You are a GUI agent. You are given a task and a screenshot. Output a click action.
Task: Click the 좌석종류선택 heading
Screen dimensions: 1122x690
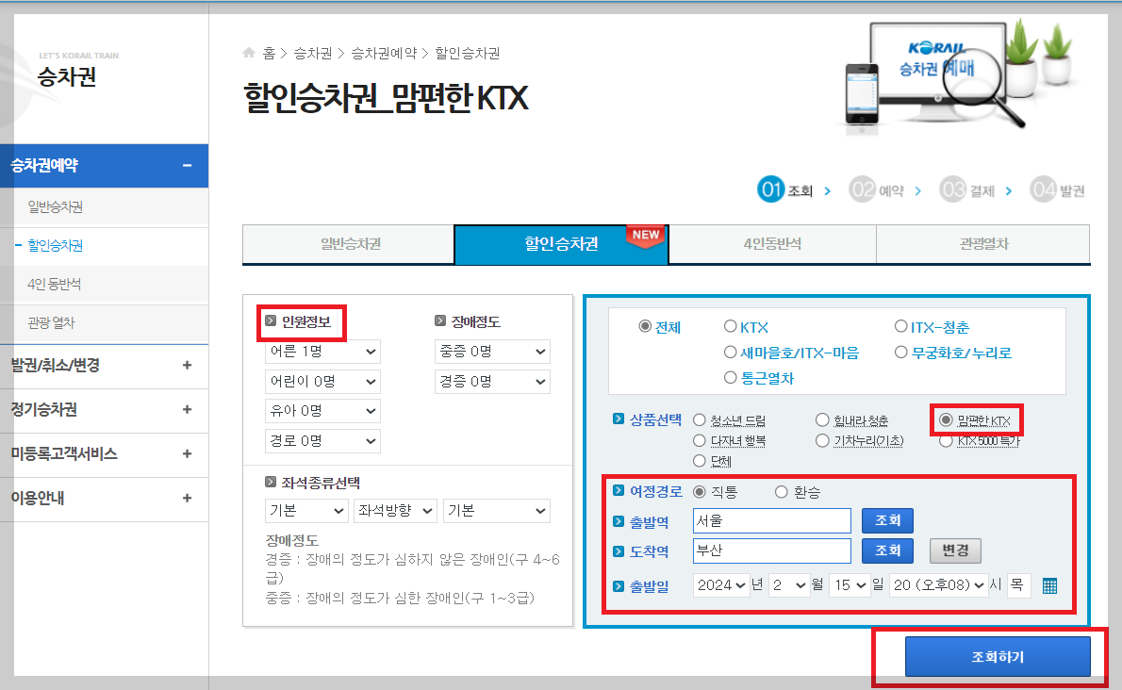pos(320,483)
